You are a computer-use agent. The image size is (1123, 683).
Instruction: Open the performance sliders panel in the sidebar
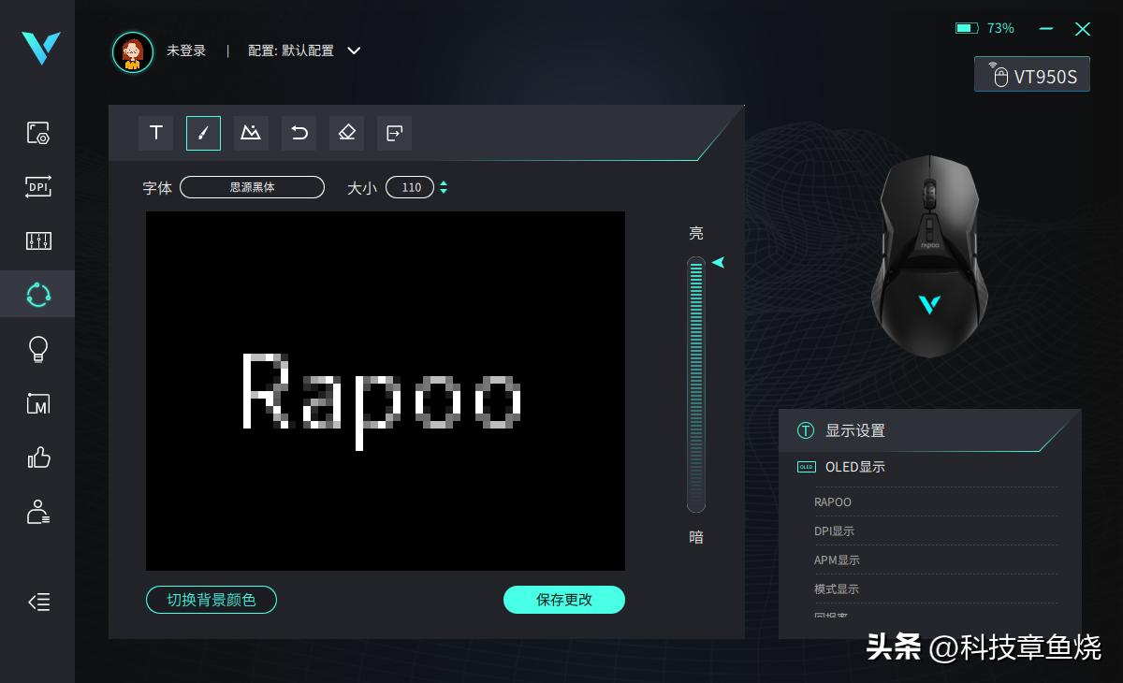[37, 240]
